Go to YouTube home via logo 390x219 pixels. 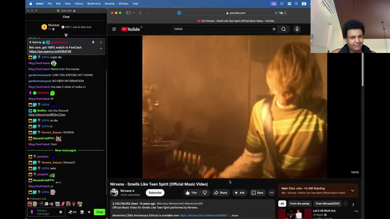130,29
